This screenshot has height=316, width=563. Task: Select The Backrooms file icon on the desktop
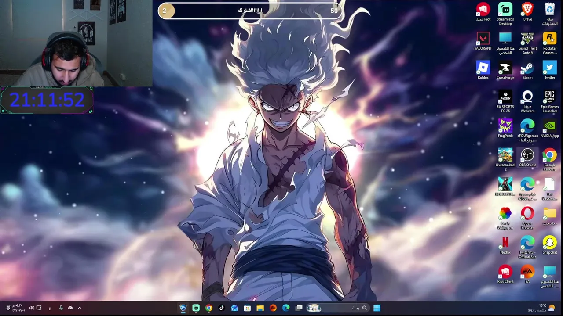[550, 189]
